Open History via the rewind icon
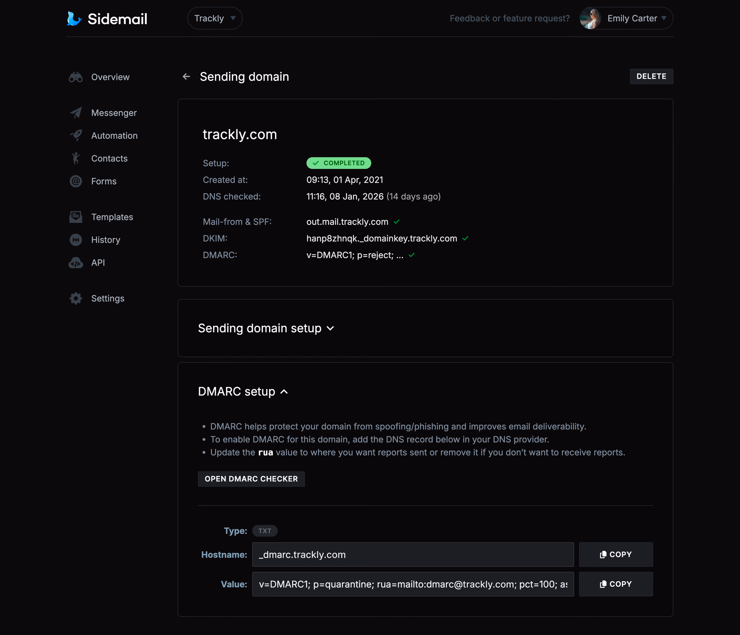The width and height of the screenshot is (740, 635). (x=76, y=239)
